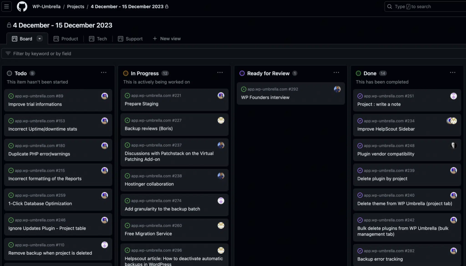Viewport: 466px width, 266px height.
Task: Click the search magnifier icon
Action: [390, 6]
